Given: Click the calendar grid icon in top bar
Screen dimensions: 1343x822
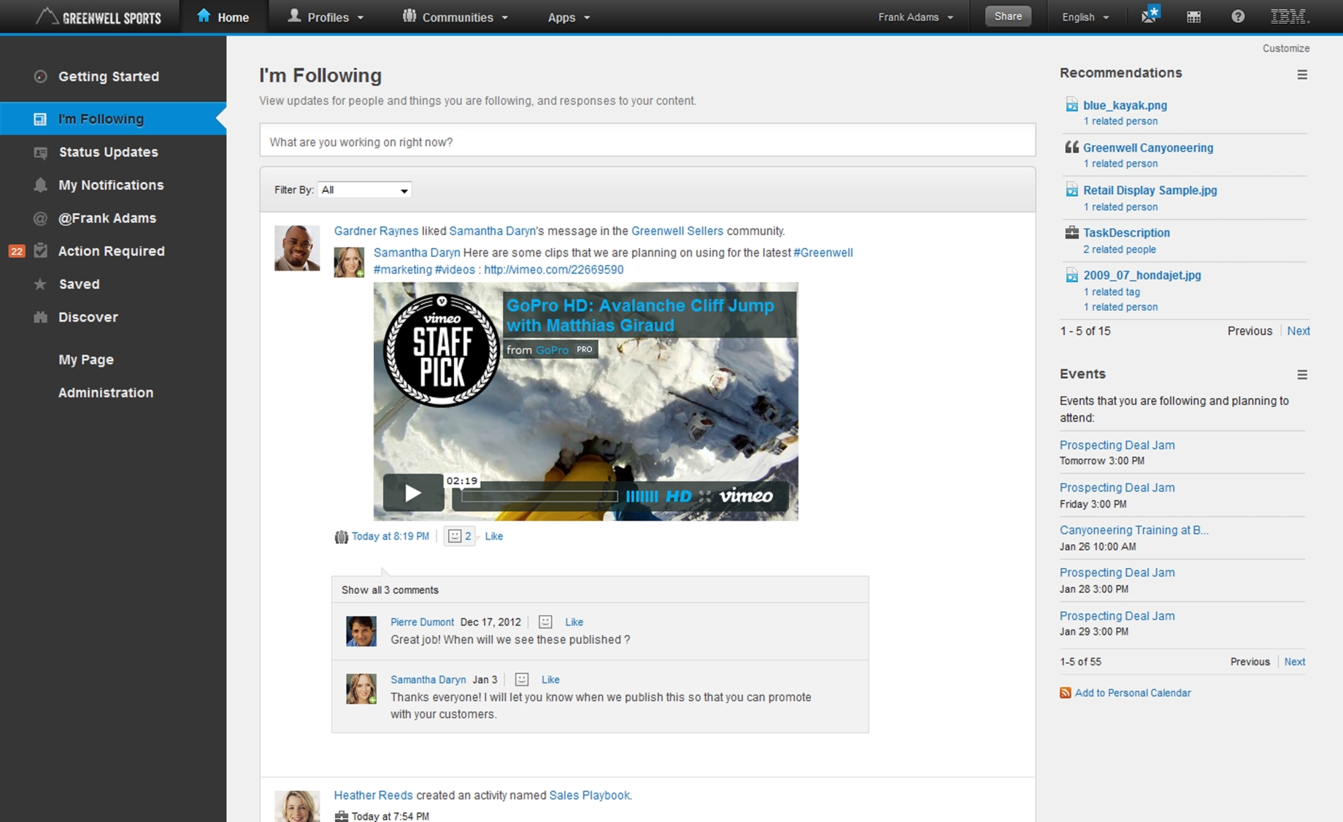Looking at the screenshot, I should [1193, 17].
